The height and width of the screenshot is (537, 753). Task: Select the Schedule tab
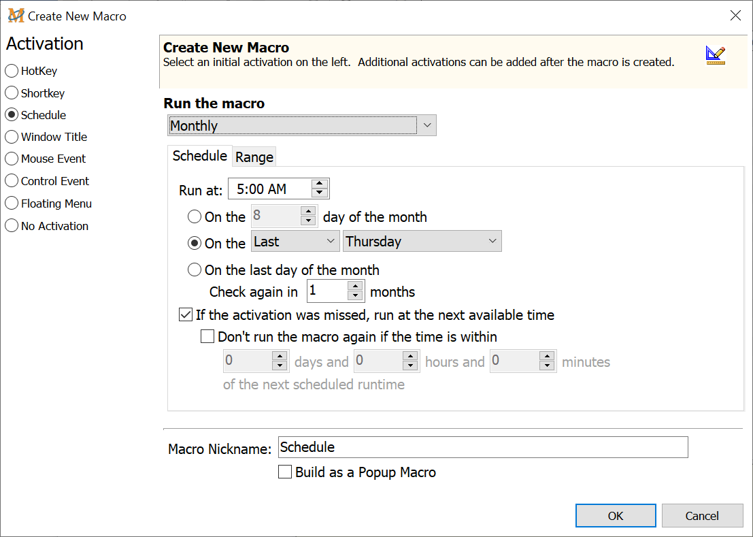click(199, 156)
